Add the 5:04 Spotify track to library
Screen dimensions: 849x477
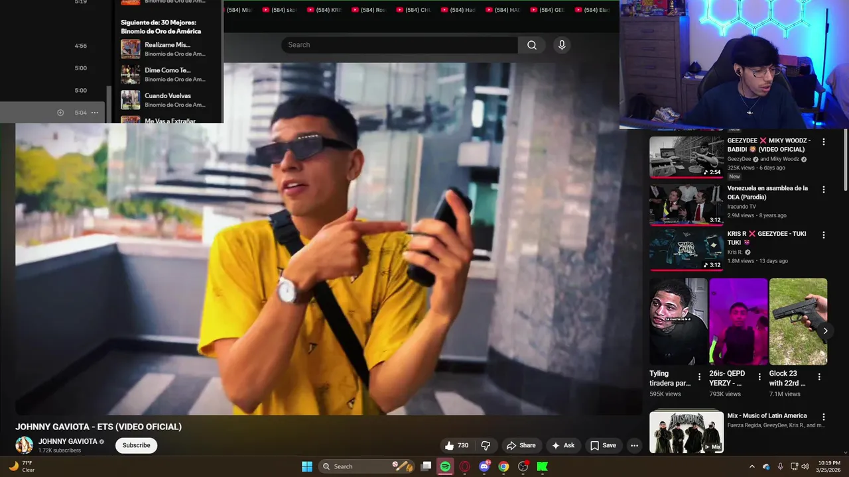coord(60,113)
